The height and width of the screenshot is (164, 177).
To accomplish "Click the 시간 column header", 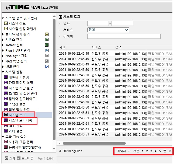I will pyautogui.click(x=62, y=47).
